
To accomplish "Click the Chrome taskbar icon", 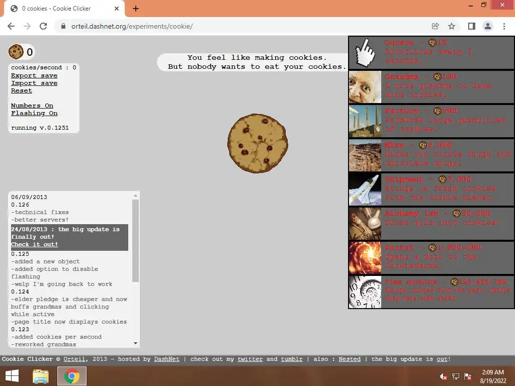I will pos(72,376).
